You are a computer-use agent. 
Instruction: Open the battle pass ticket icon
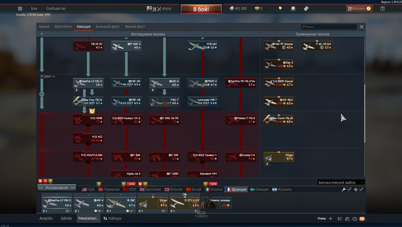(x=306, y=9)
